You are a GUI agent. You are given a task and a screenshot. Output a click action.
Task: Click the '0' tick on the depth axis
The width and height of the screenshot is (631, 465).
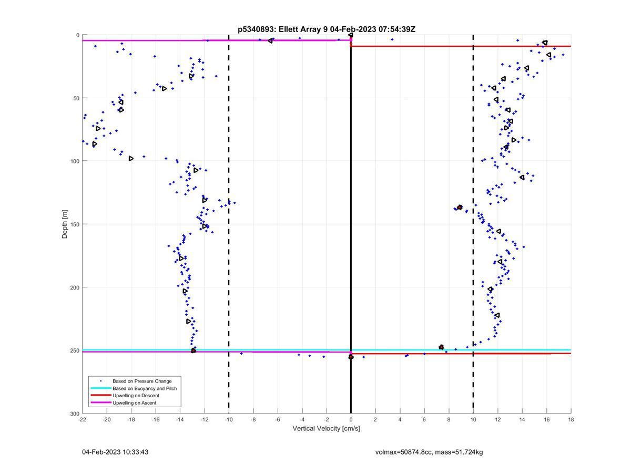(x=78, y=35)
